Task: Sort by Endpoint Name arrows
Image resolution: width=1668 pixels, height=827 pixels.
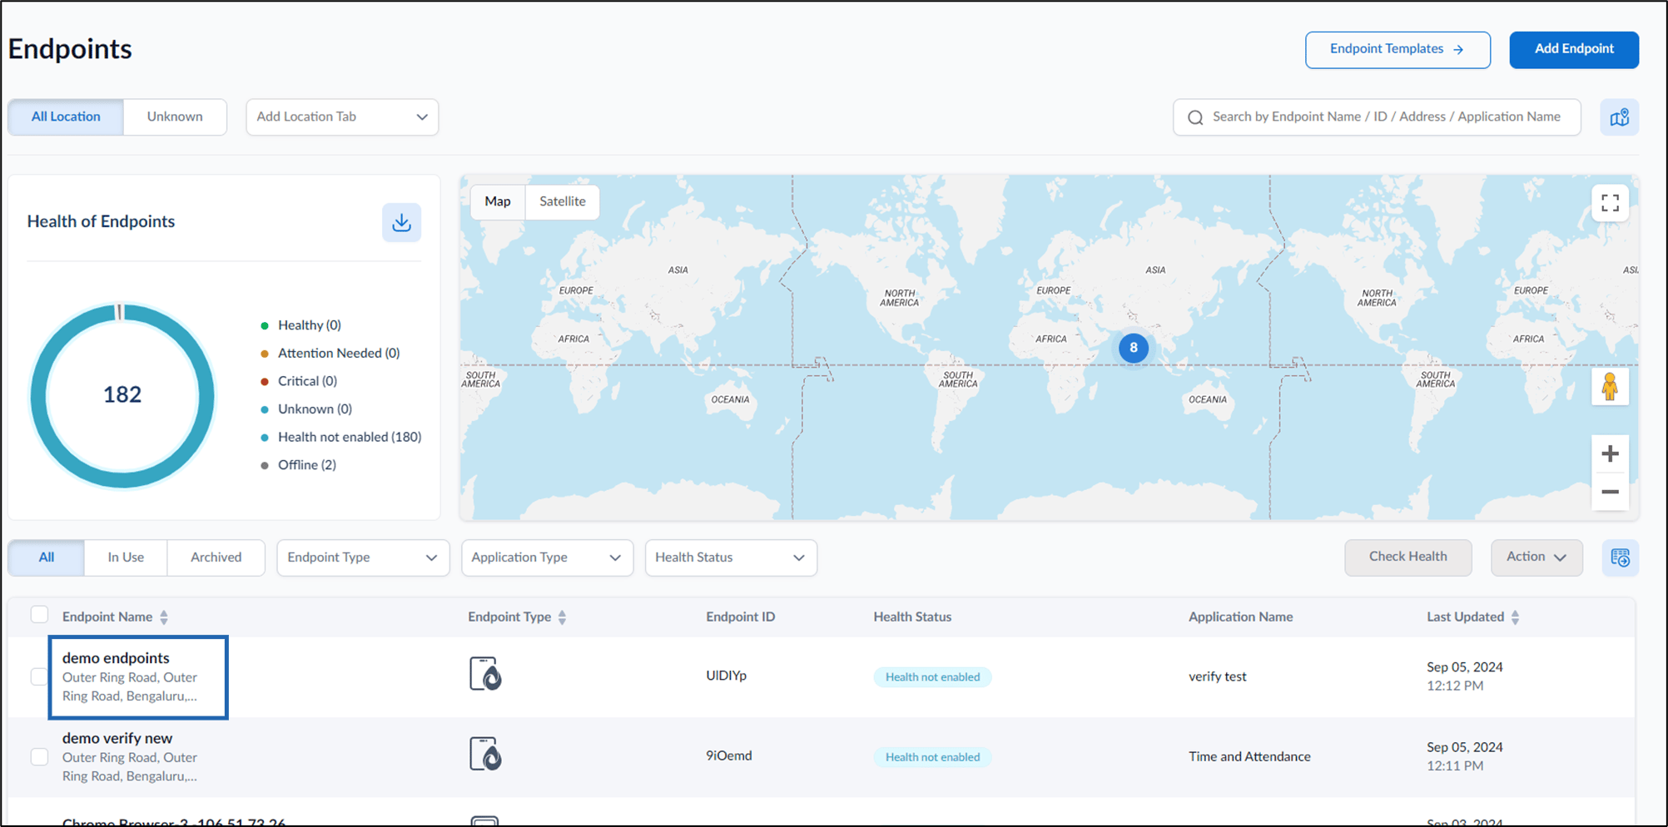Action: (164, 617)
